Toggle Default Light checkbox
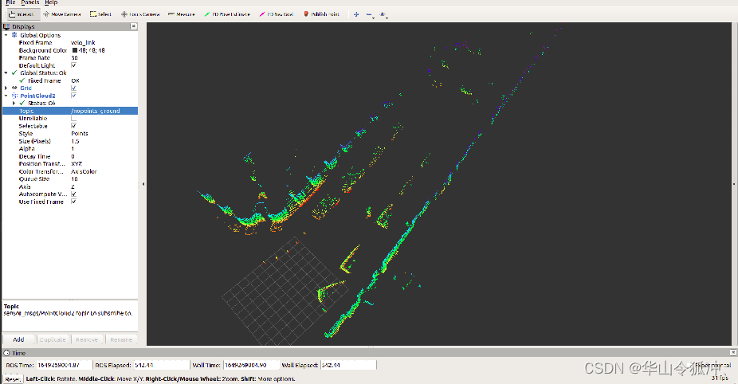Image resolution: width=738 pixels, height=384 pixels. click(x=74, y=65)
